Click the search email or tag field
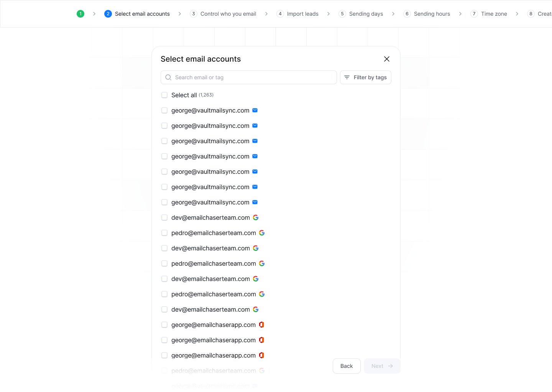552x392 pixels. pyautogui.click(x=249, y=77)
